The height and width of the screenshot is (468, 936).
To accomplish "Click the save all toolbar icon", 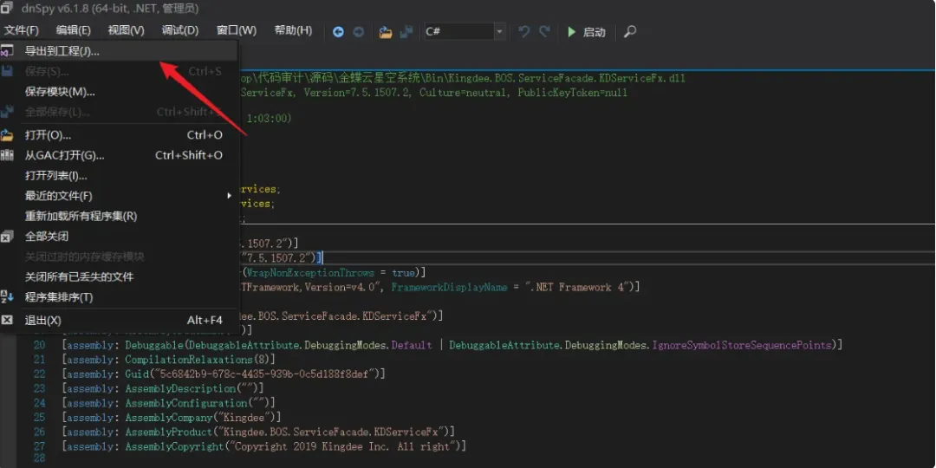I will point(406,32).
